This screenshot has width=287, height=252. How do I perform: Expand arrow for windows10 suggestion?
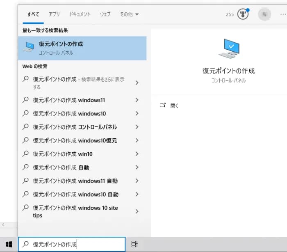(x=137, y=113)
